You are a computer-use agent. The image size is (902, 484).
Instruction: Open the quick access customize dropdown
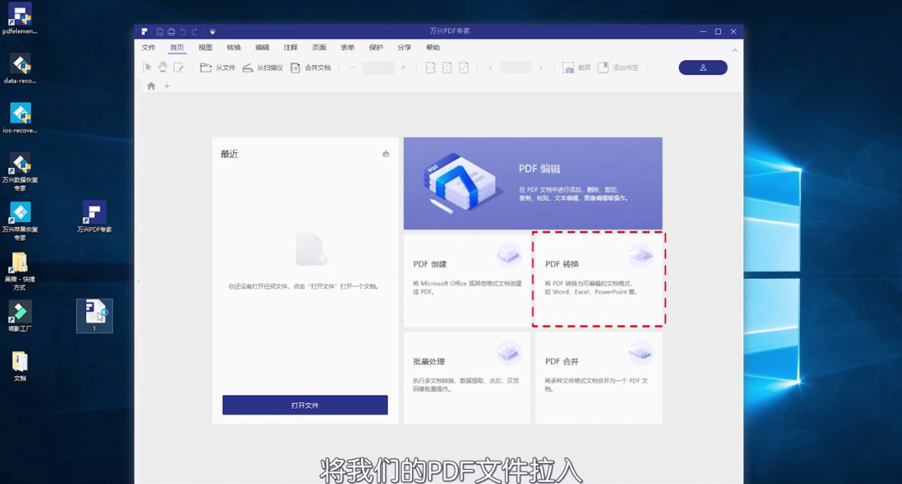[x=212, y=32]
